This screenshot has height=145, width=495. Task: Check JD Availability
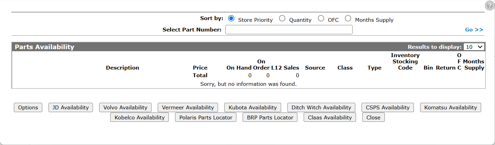(x=71, y=108)
